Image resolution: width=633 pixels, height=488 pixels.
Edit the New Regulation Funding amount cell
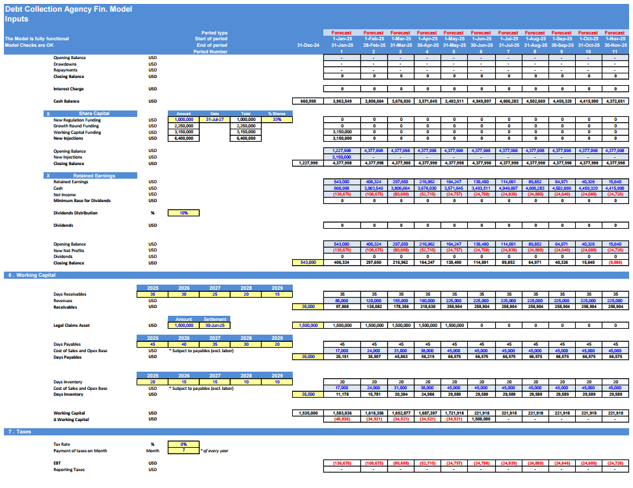pos(183,120)
